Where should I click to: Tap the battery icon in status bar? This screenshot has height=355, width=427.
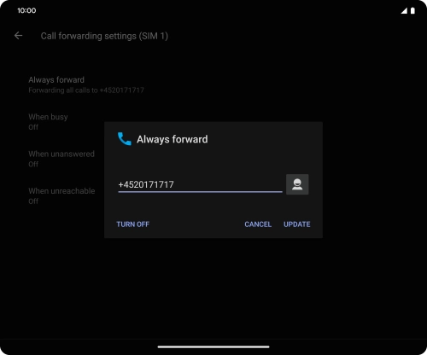[x=412, y=11]
